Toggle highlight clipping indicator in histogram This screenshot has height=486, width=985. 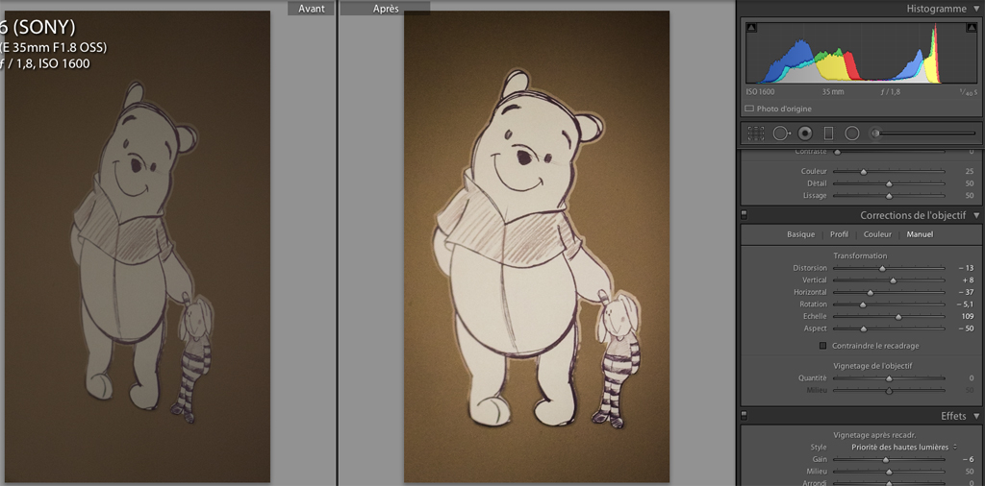coord(970,28)
